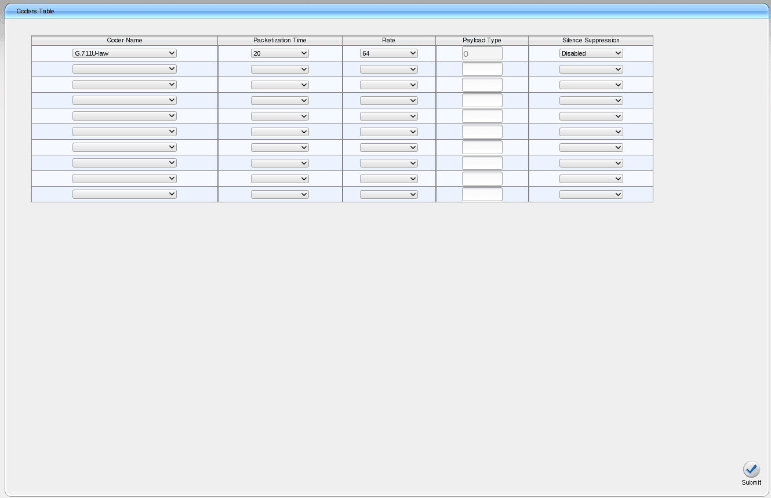The image size is (771, 498).
Task: Open the Rate dropdown in row eight
Action: click(x=389, y=163)
